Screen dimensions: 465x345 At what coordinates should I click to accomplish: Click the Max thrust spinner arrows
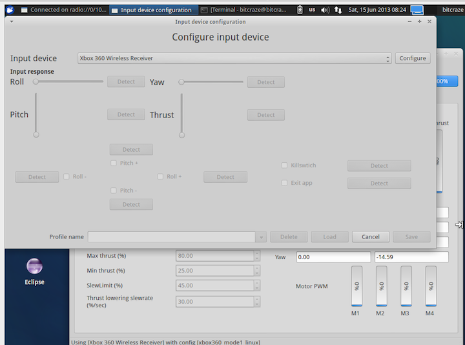click(x=257, y=256)
